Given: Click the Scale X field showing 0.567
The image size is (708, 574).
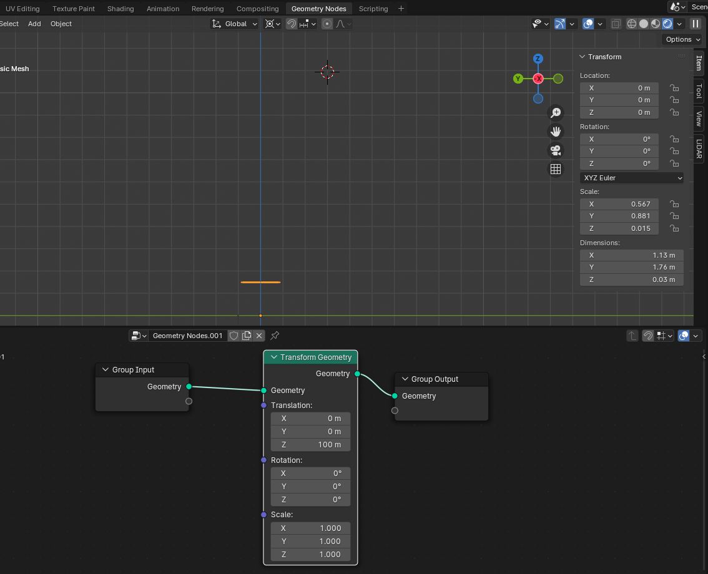Looking at the screenshot, I should (619, 204).
